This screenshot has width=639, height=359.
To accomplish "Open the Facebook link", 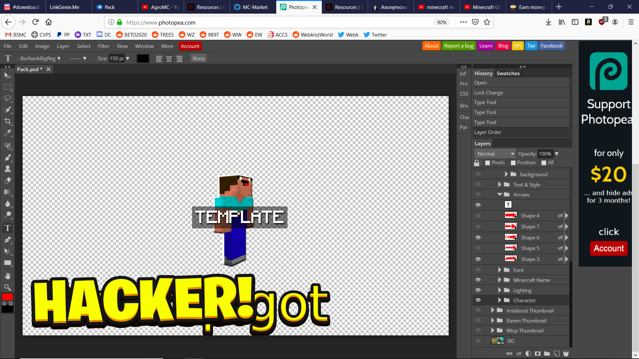I will (551, 46).
